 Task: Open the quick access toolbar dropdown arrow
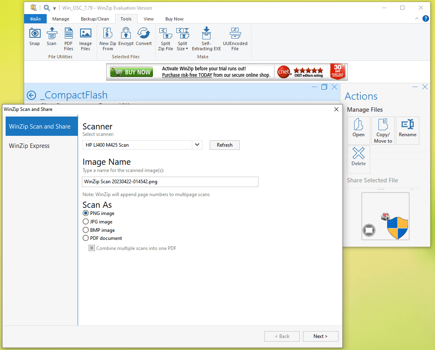(x=54, y=8)
